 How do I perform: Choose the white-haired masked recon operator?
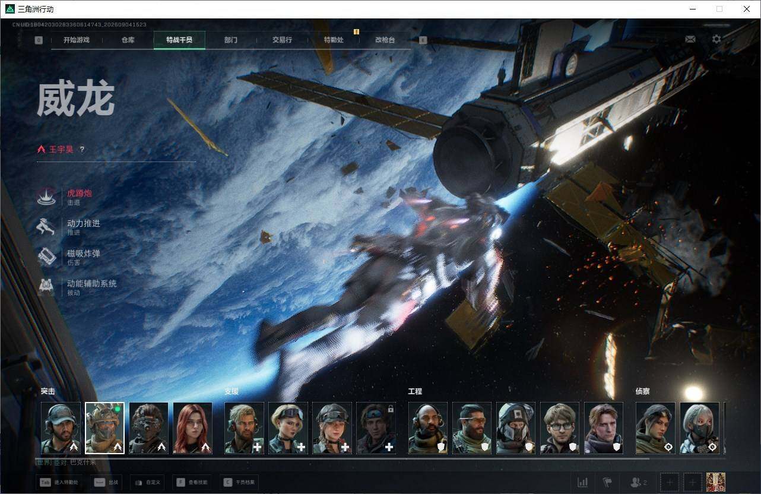(x=699, y=428)
